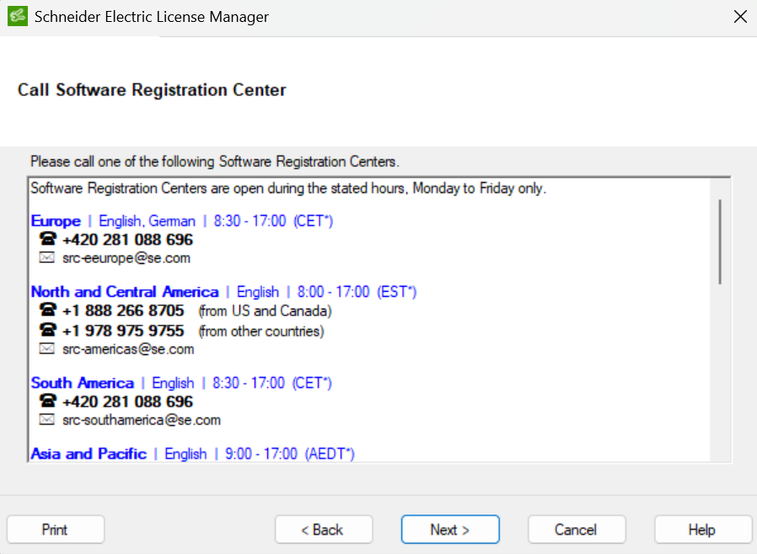The width and height of the screenshot is (757, 554).
Task: Click the phone icon beside Europe number +420 281 088 696
Action: click(x=47, y=239)
